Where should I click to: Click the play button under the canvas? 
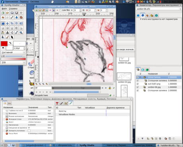tap(43, 92)
